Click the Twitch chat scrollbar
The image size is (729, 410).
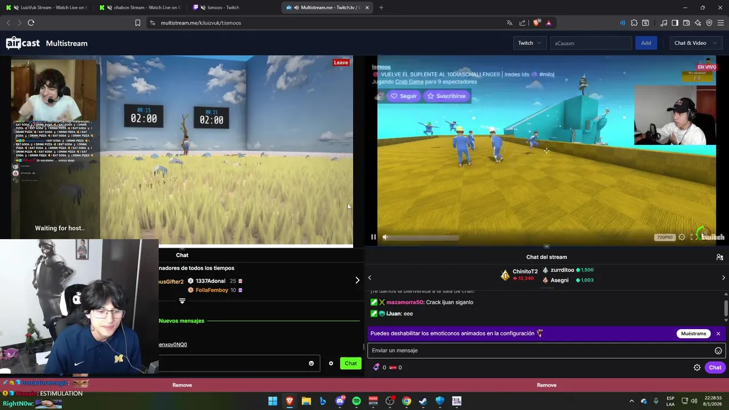(726, 307)
